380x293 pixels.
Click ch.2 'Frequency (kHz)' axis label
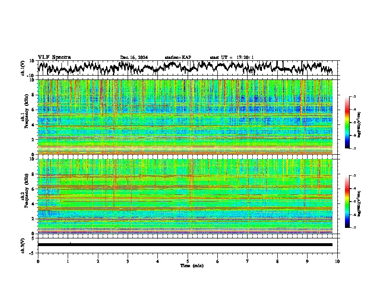point(26,191)
